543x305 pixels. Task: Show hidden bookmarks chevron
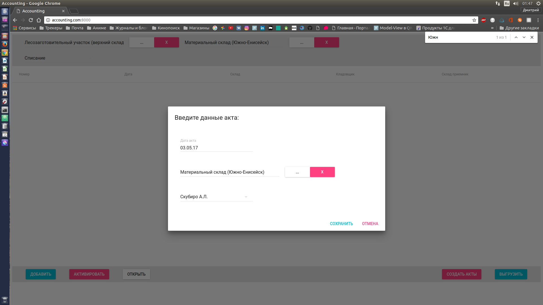[x=492, y=28]
